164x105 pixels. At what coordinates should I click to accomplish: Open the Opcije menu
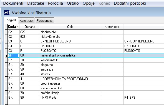pyautogui.click(x=89, y=3)
